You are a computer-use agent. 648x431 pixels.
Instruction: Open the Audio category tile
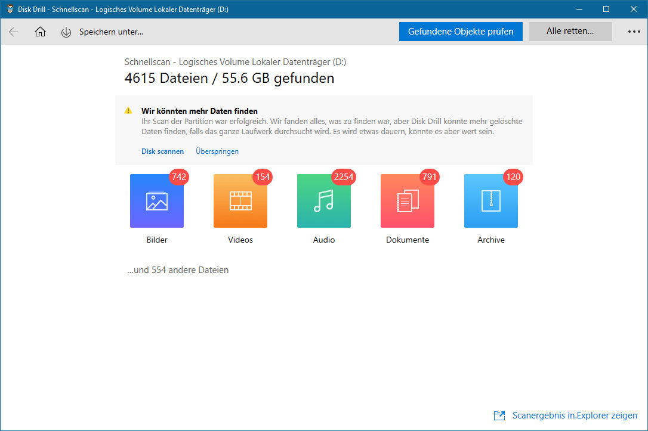click(324, 201)
